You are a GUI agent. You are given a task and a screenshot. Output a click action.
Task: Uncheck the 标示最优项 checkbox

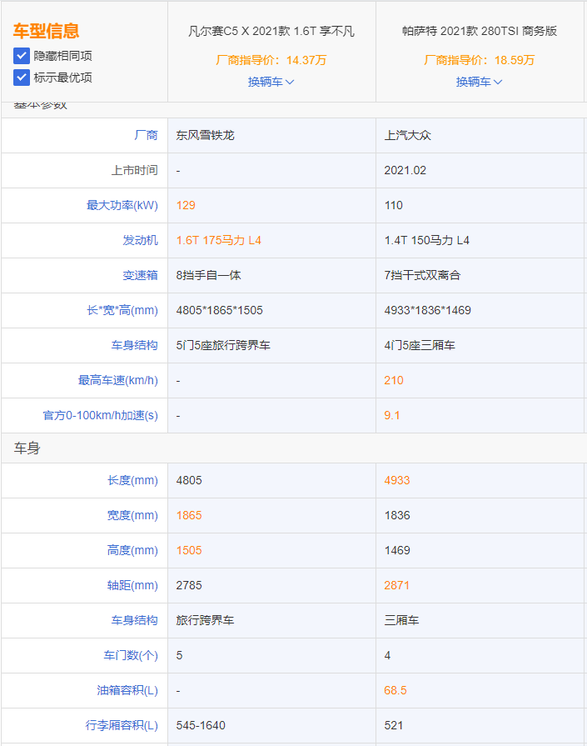[22, 77]
